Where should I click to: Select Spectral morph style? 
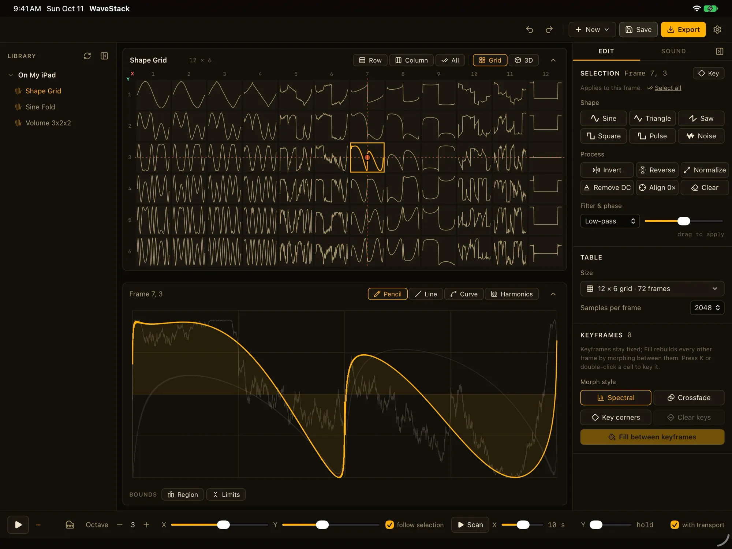point(616,397)
